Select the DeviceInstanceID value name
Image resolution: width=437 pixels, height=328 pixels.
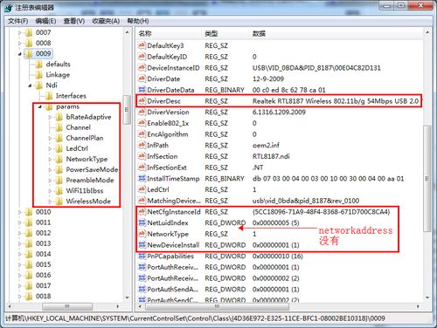(173, 68)
